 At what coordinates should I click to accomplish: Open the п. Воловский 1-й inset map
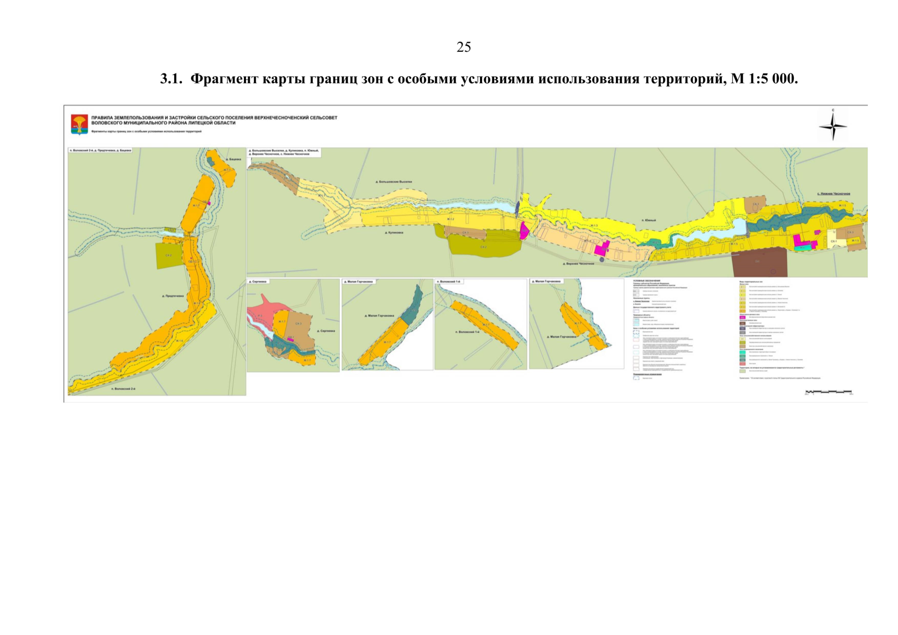coord(480,324)
